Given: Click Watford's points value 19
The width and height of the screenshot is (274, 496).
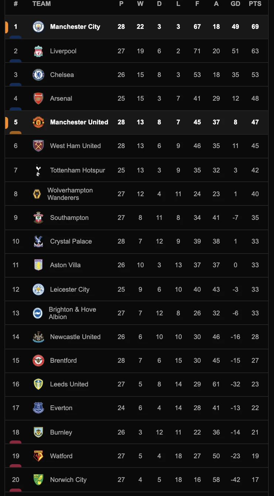Looking at the screenshot, I should coord(255,456).
